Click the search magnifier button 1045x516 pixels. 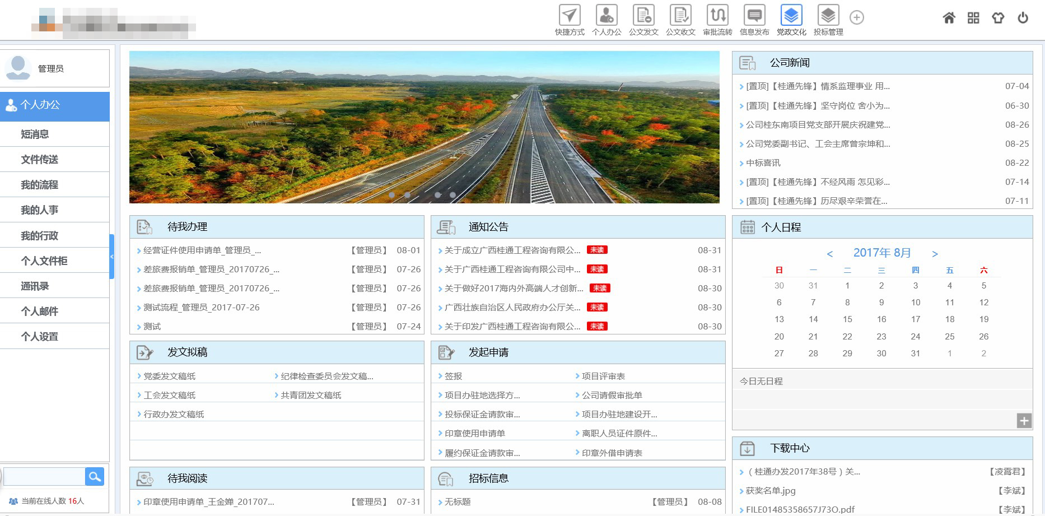pyautogui.click(x=95, y=477)
